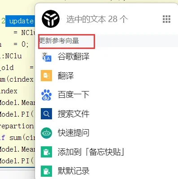Click the Baidu paw icon

[47, 95]
